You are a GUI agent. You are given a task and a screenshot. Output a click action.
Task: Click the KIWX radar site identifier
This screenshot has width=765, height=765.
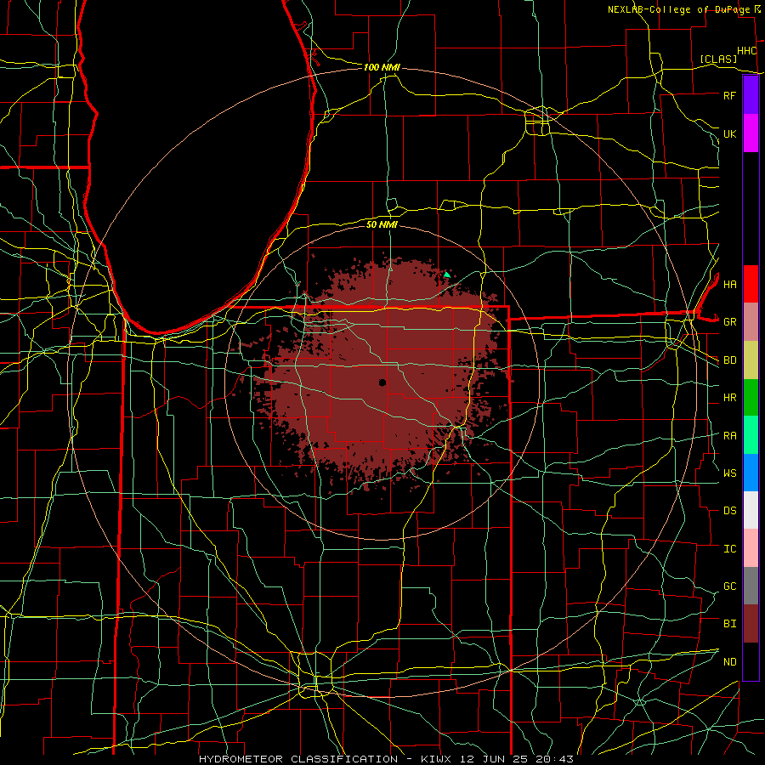[x=438, y=759]
